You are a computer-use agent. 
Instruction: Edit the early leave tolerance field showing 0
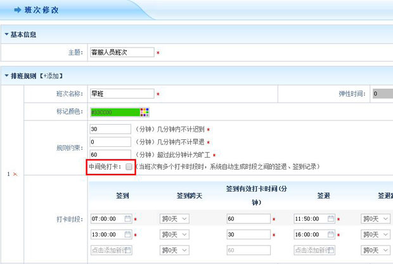tap(110, 142)
